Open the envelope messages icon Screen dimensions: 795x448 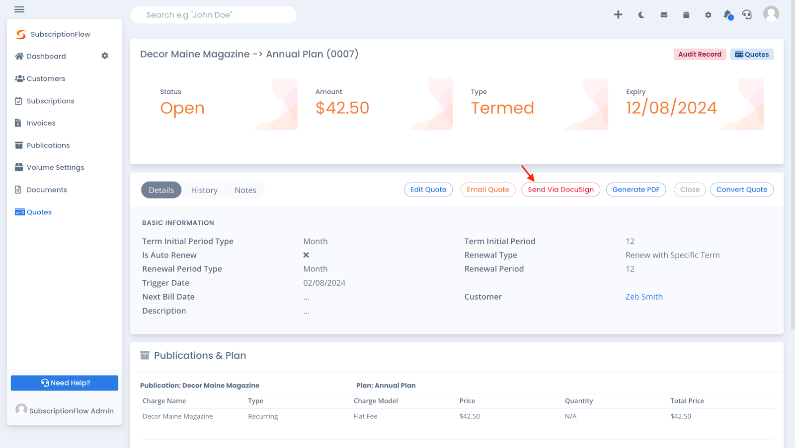coord(664,15)
